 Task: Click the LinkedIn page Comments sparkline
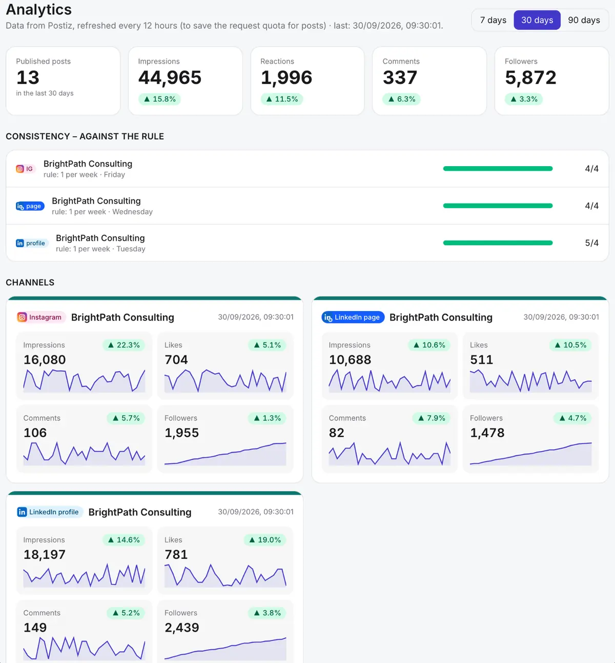(x=389, y=454)
